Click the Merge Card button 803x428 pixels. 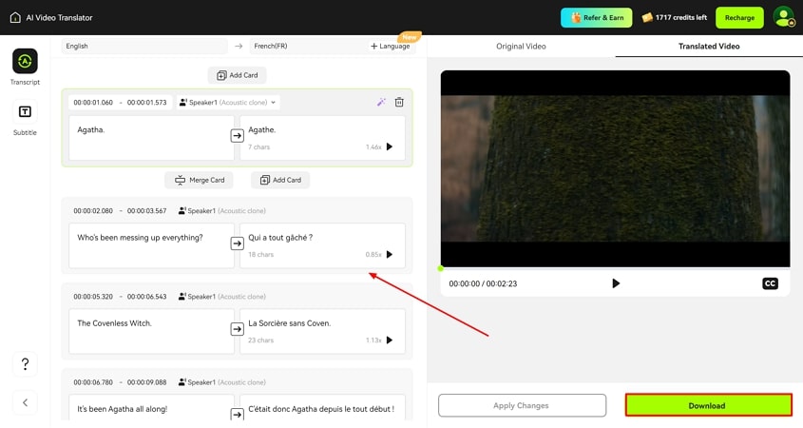click(x=200, y=180)
